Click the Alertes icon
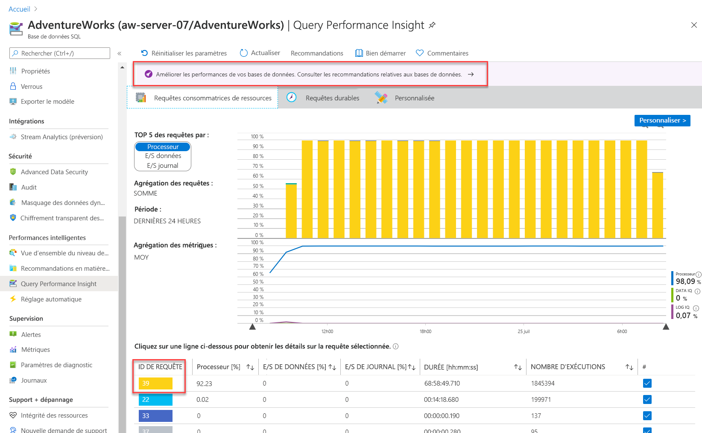Image resolution: width=702 pixels, height=433 pixels. (x=13, y=334)
